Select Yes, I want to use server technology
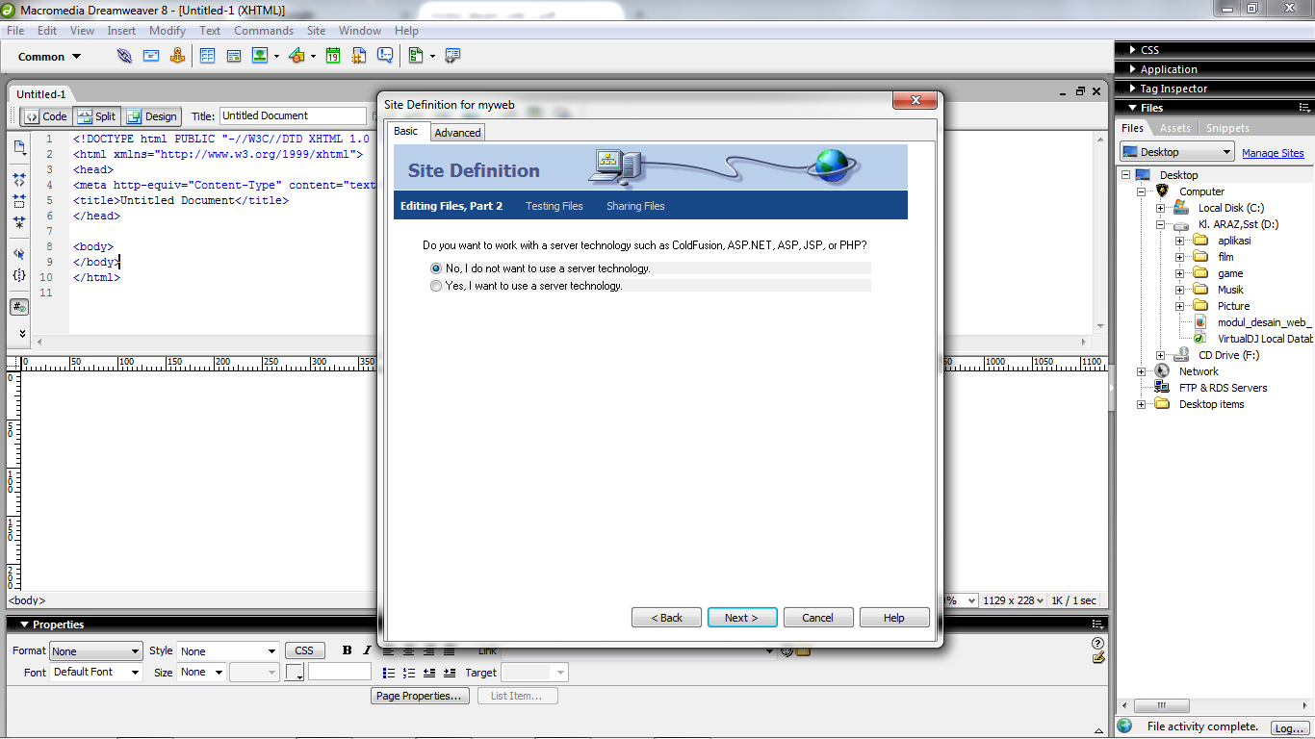The width and height of the screenshot is (1315, 739). (436, 286)
